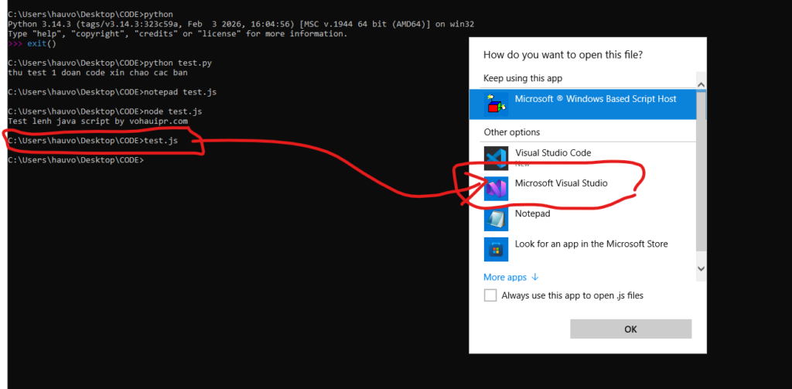Select 'Microsoft Visual Studio' label
This screenshot has height=389, width=792.
(x=562, y=183)
